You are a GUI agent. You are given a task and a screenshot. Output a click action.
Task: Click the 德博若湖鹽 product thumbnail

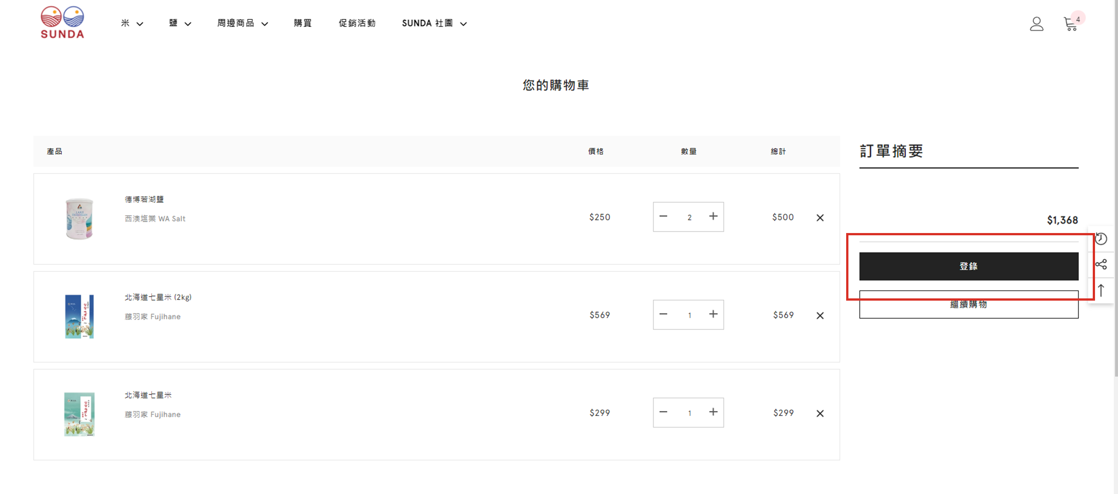79,219
